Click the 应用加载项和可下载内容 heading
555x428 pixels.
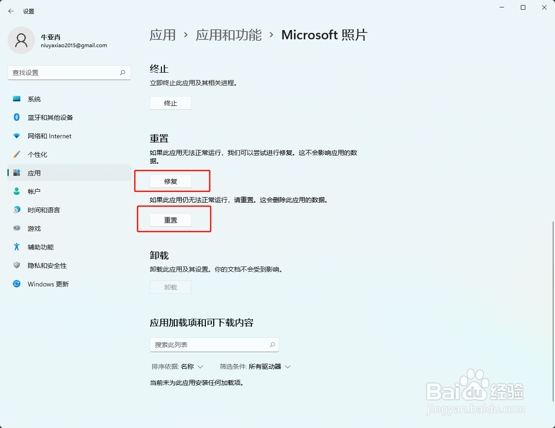202,323
